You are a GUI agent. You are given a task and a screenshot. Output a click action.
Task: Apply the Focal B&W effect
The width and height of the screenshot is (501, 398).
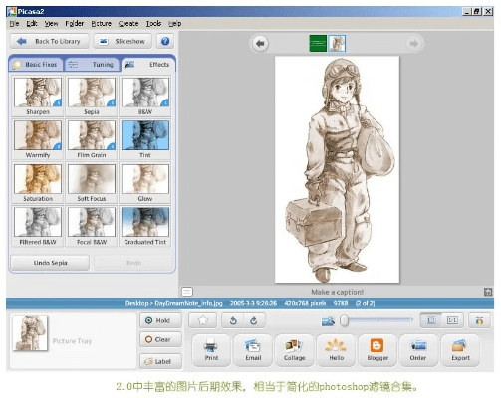pos(92,226)
